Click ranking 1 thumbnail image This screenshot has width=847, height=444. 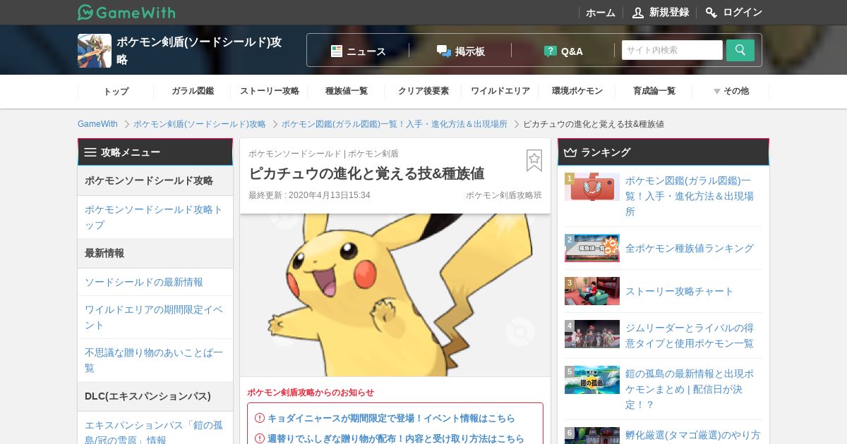coord(592,187)
